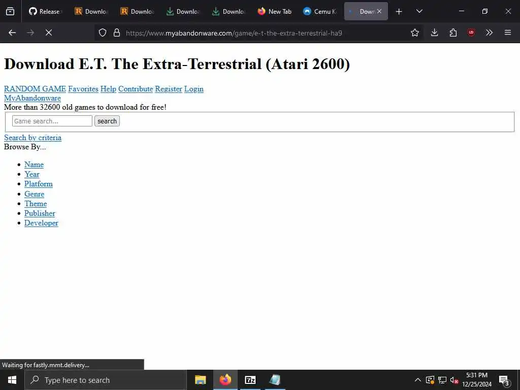Stop loading the page

[x=49, y=32]
